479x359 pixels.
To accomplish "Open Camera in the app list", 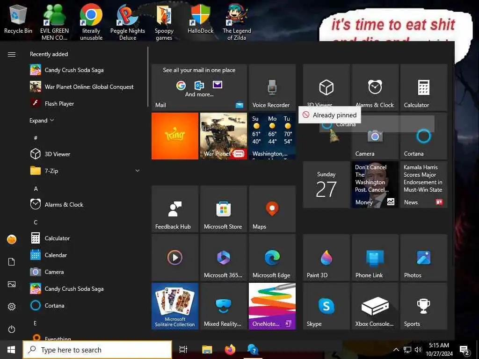I will [86, 272].
